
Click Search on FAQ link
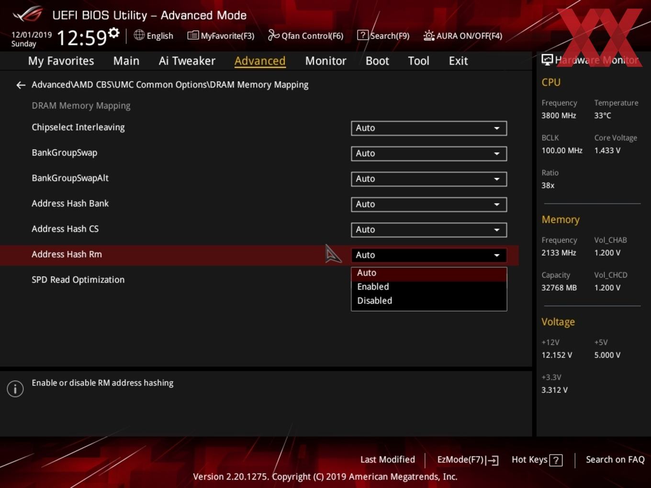pos(615,460)
